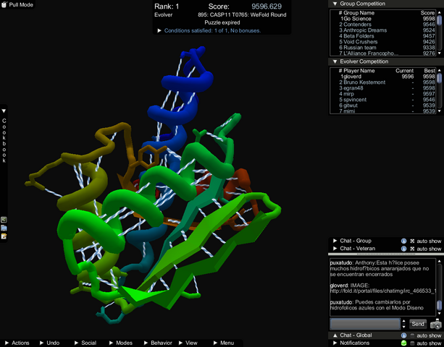
Task: Click the chat message input field
Action: [x=365, y=324]
